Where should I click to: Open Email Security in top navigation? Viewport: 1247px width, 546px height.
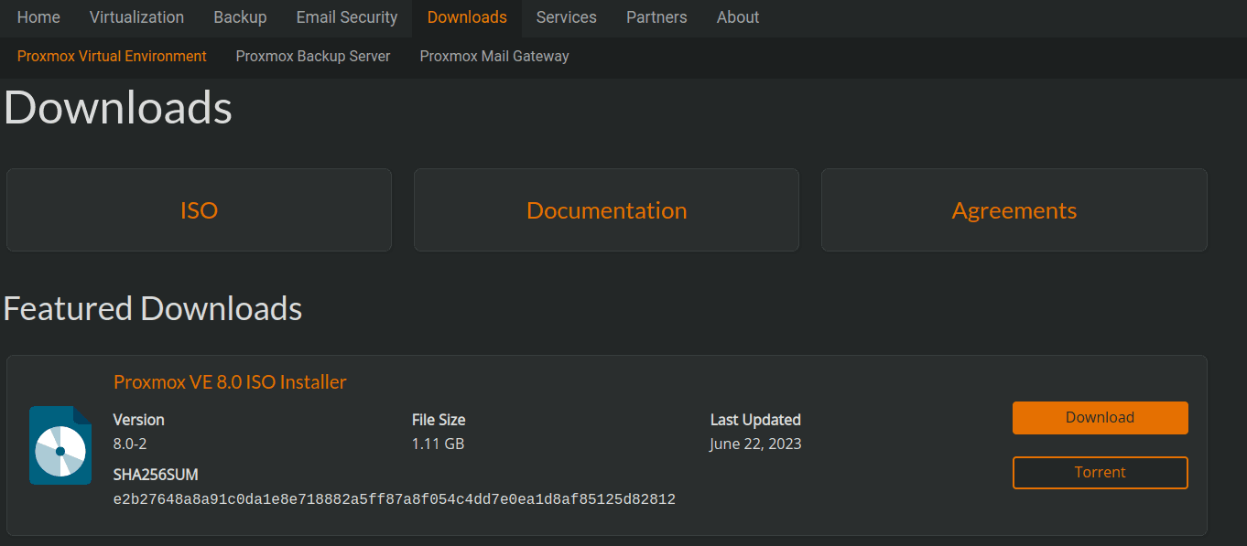(x=347, y=17)
